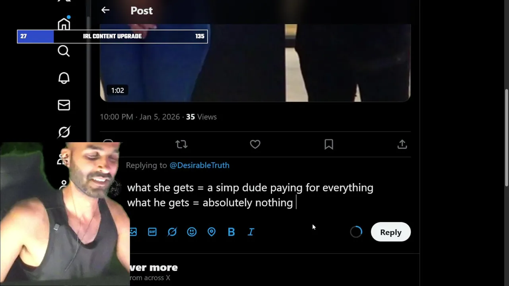Toggle italic formatting in reply
509x286 pixels.
tap(251, 232)
